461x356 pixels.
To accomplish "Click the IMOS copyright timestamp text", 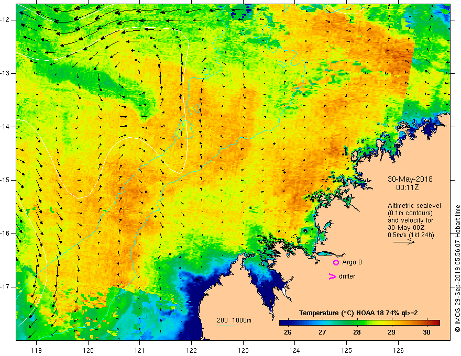I will coord(457,269).
